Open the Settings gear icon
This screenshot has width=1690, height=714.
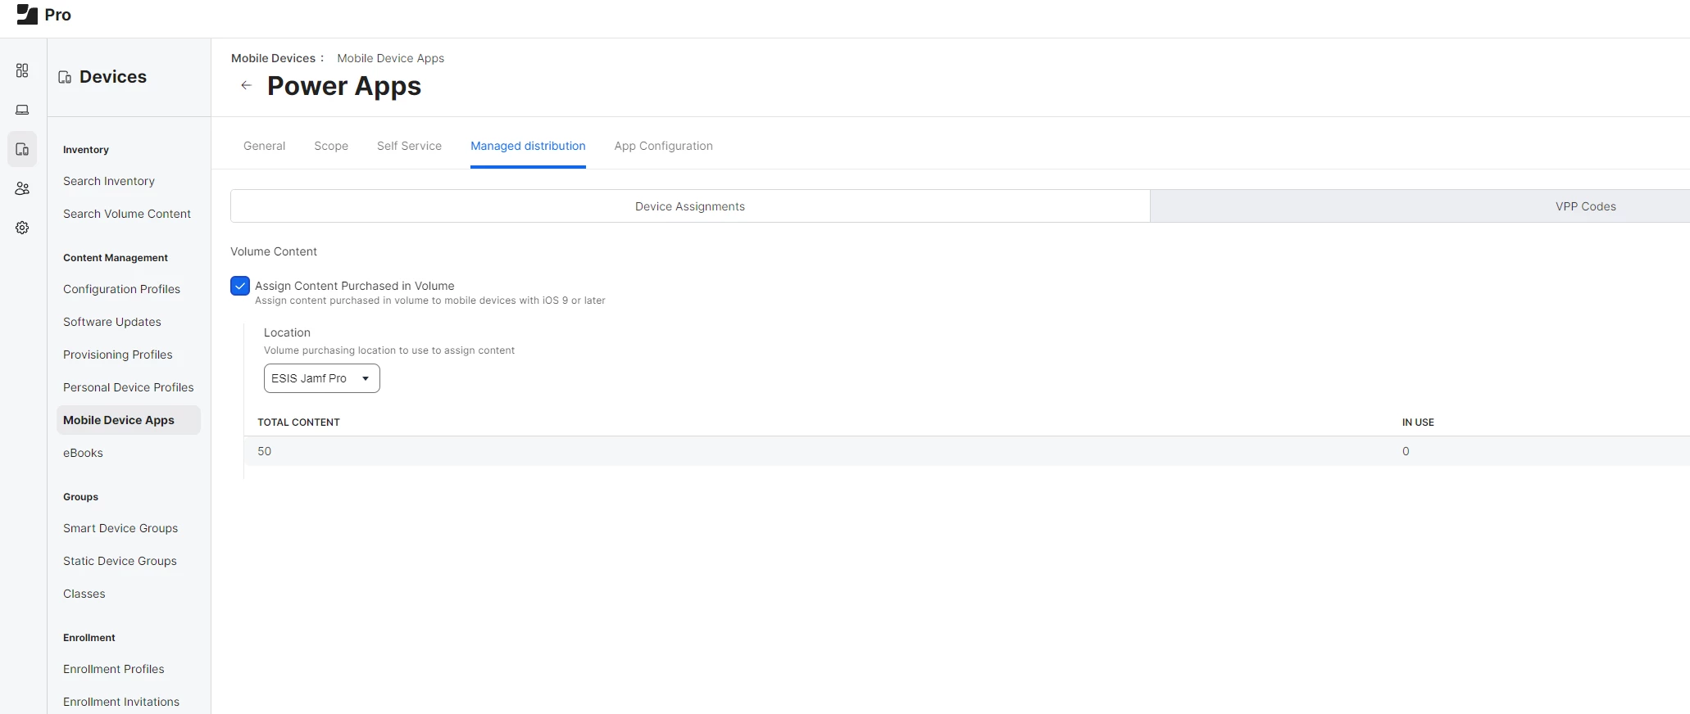click(22, 228)
